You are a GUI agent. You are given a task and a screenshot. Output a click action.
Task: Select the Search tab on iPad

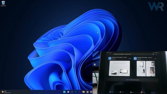pos(153,93)
